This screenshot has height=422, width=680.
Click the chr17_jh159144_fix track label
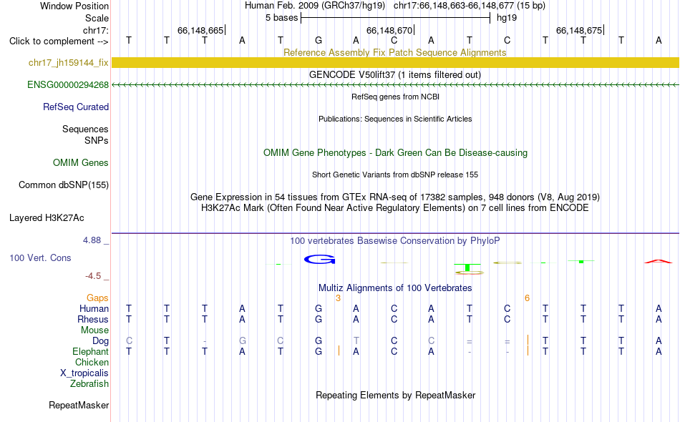click(68, 63)
